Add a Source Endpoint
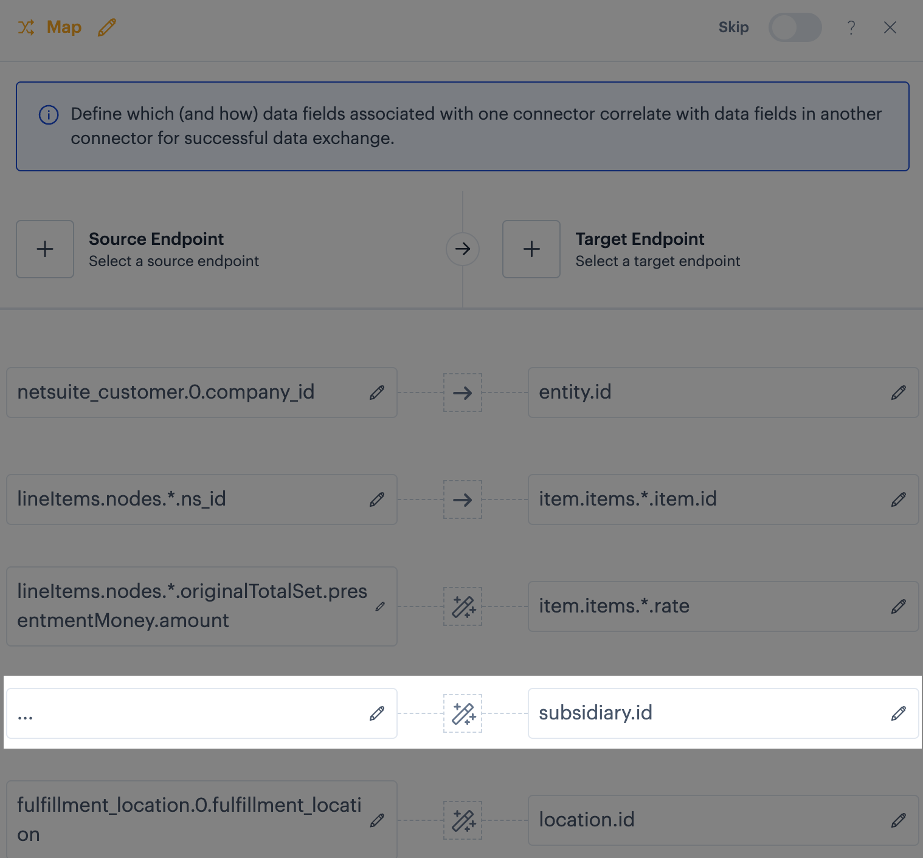The width and height of the screenshot is (923, 858). (x=45, y=249)
